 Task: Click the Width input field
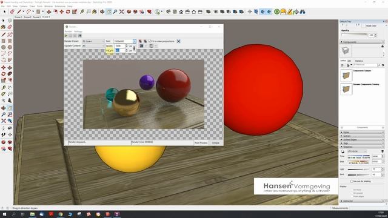[x=120, y=46]
